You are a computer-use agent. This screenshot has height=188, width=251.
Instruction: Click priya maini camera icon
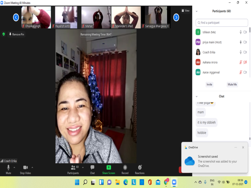click(245, 42)
